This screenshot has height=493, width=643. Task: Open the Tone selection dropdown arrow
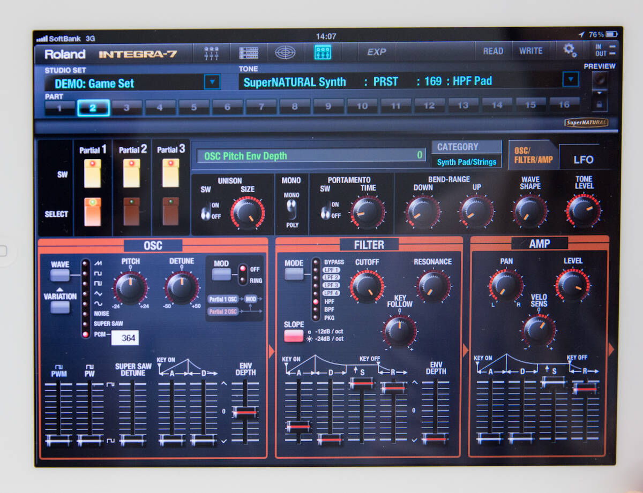tap(571, 80)
